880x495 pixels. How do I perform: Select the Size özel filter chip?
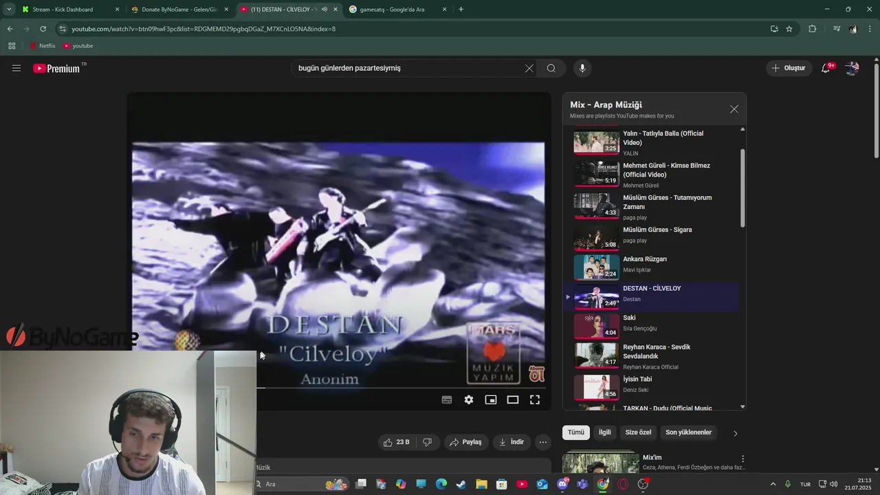click(638, 432)
